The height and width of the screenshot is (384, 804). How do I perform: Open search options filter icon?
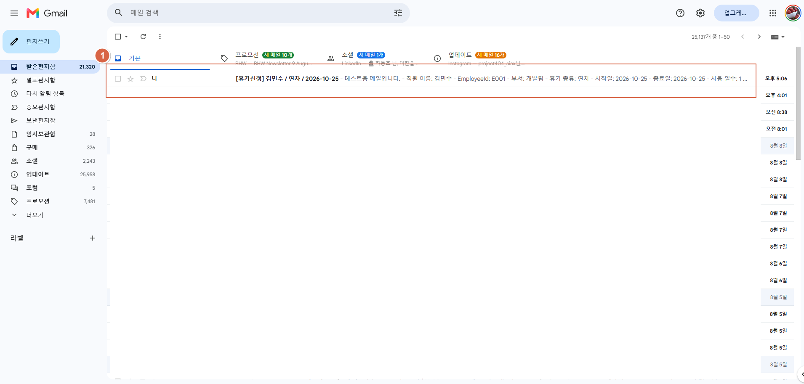pyautogui.click(x=398, y=13)
